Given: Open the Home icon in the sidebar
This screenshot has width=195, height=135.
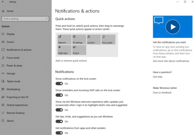Looking at the screenshot, I should click(3, 11).
